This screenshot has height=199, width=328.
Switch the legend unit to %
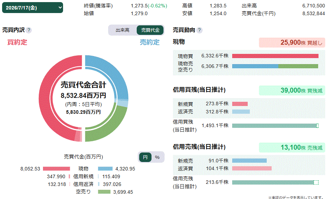pos(157,157)
